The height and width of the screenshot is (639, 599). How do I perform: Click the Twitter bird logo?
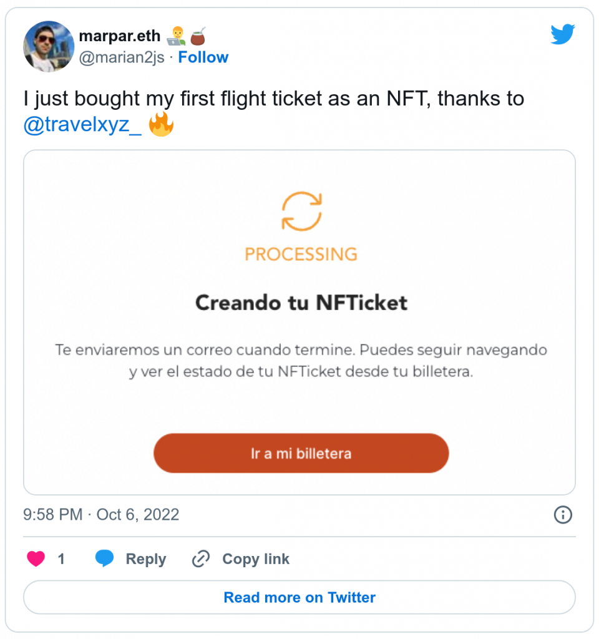pos(562,35)
